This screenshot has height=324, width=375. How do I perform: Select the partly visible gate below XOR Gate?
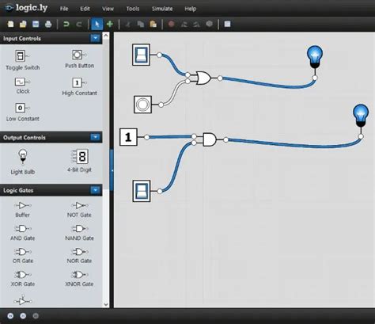click(x=23, y=301)
